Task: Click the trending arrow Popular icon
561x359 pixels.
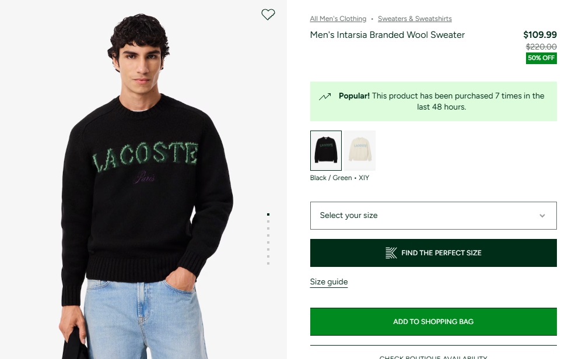Action: point(325,97)
